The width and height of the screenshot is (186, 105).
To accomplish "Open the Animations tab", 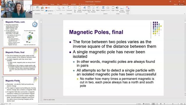I will 36,4.
